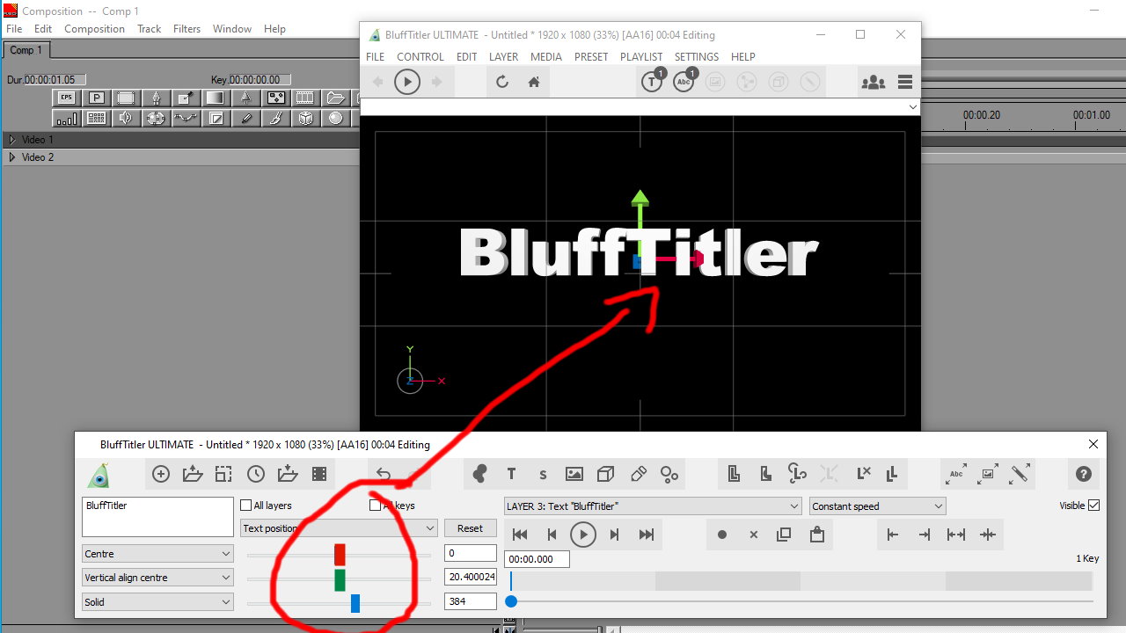
Task: Jump to last key with fast-forward button
Action: (x=647, y=535)
